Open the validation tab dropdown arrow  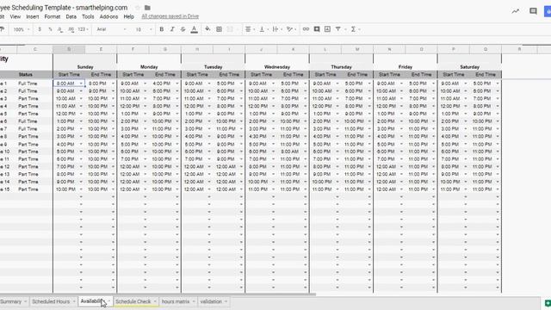[x=226, y=301]
